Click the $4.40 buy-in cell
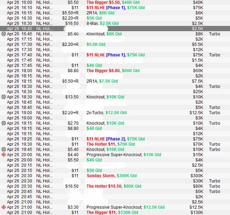The width and height of the screenshot is (230, 215). point(73,155)
